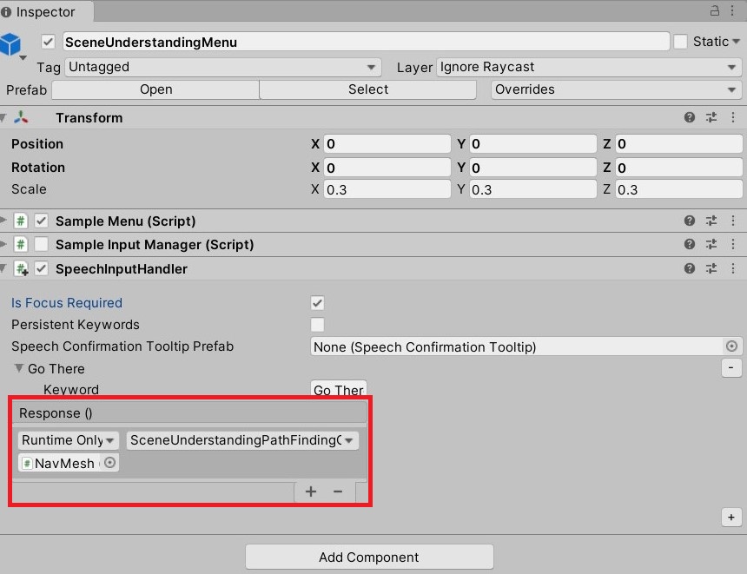Open Sample Input Manager context menu

(733, 244)
